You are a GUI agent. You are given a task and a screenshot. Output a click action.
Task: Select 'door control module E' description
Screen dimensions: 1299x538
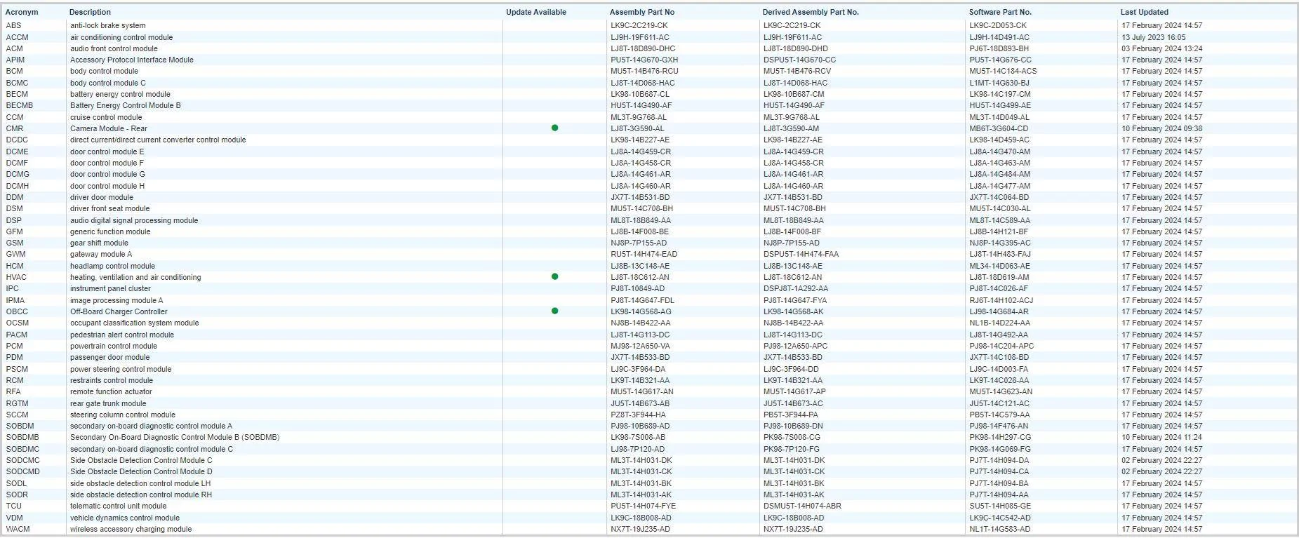[x=107, y=152]
